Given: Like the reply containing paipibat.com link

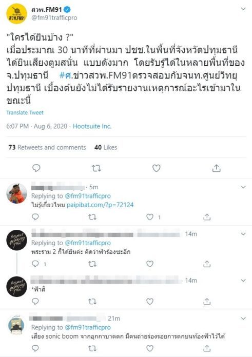Looking at the screenshot, I should 150,217.
